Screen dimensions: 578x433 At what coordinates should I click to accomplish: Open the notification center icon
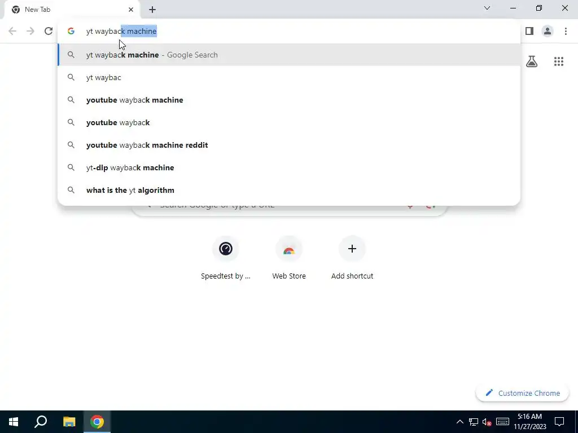point(559,422)
